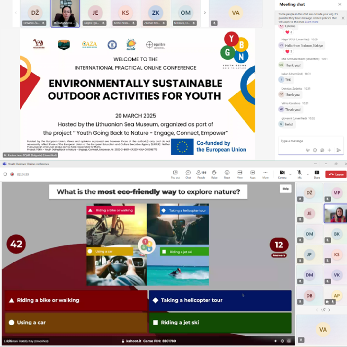Toggle Kahoot fullscreen mode
This screenshot has height=347, width=347.
coord(289,341)
